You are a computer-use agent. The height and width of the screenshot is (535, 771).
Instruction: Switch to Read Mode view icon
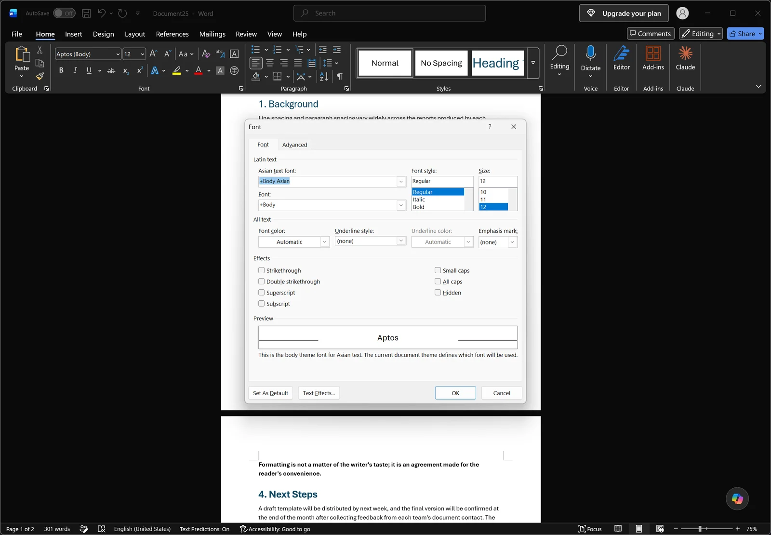point(618,529)
